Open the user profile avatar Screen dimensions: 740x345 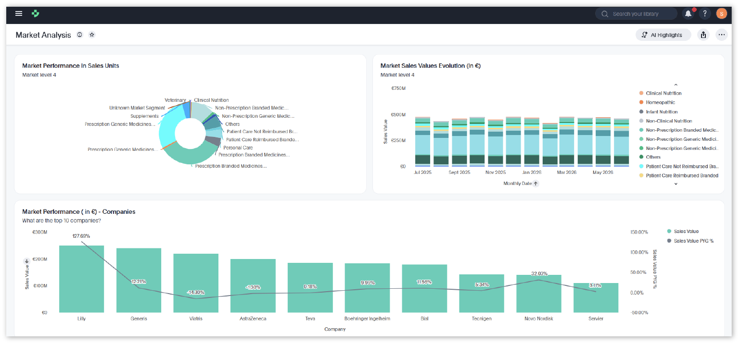(721, 13)
